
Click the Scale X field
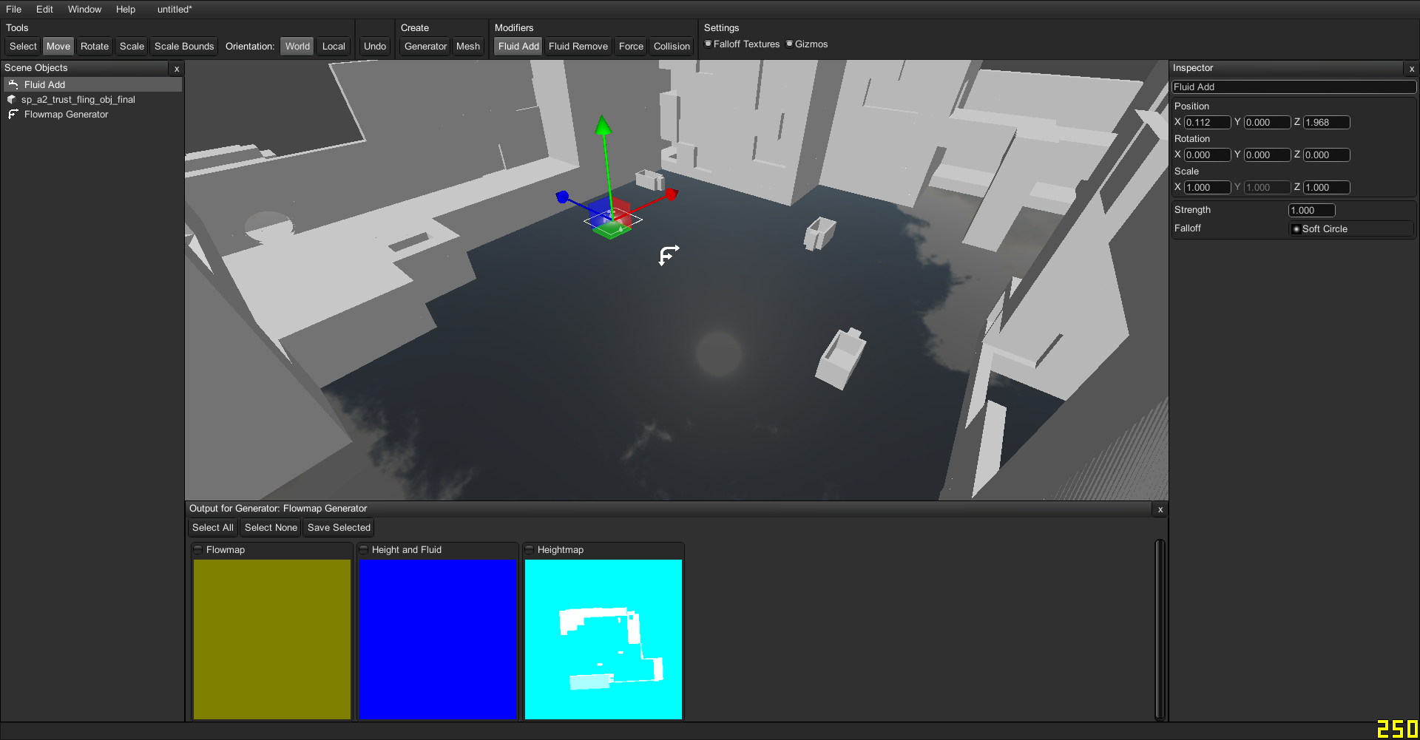(1207, 188)
